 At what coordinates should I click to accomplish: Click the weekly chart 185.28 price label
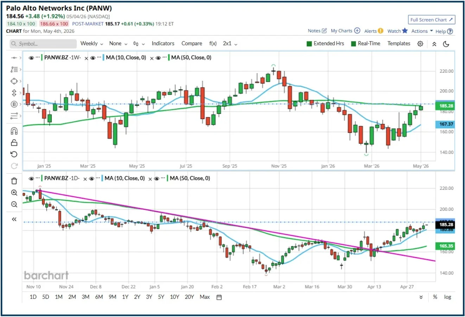(x=446, y=106)
